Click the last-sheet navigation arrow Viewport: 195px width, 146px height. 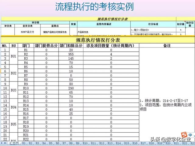pos(5,143)
